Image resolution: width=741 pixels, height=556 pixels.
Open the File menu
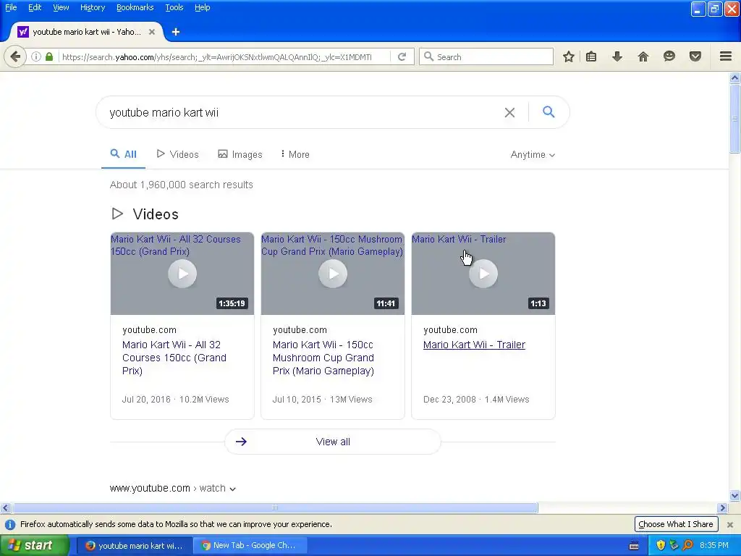[x=11, y=7]
